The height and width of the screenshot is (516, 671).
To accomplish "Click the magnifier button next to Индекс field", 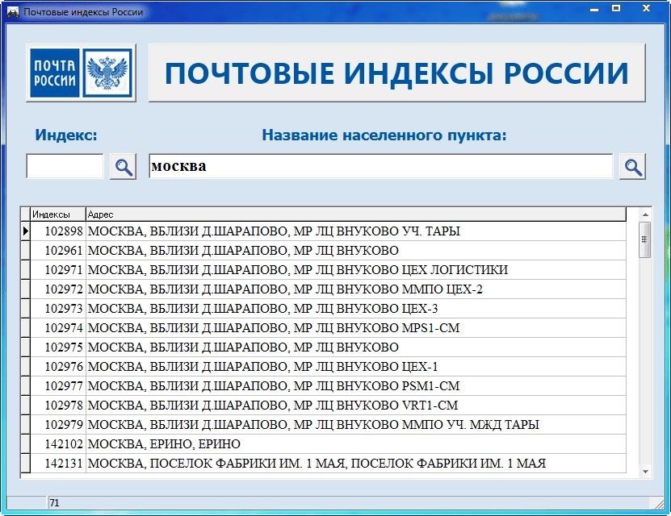I will 124,167.
